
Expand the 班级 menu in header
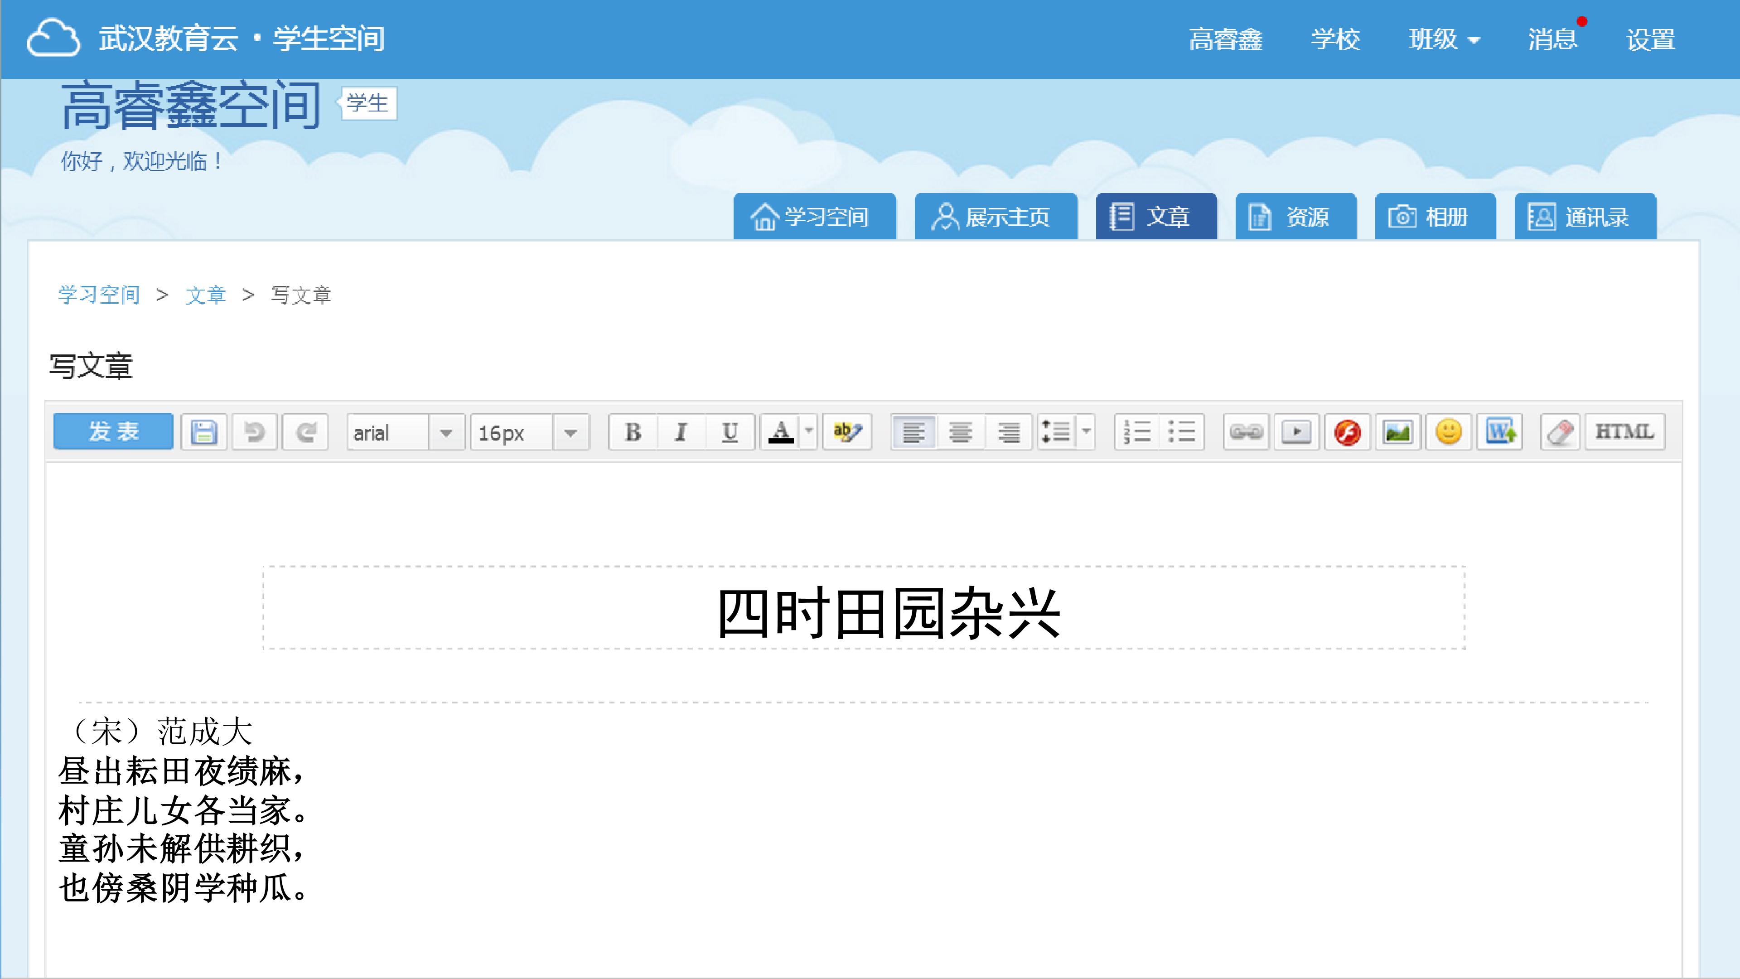pos(1444,39)
